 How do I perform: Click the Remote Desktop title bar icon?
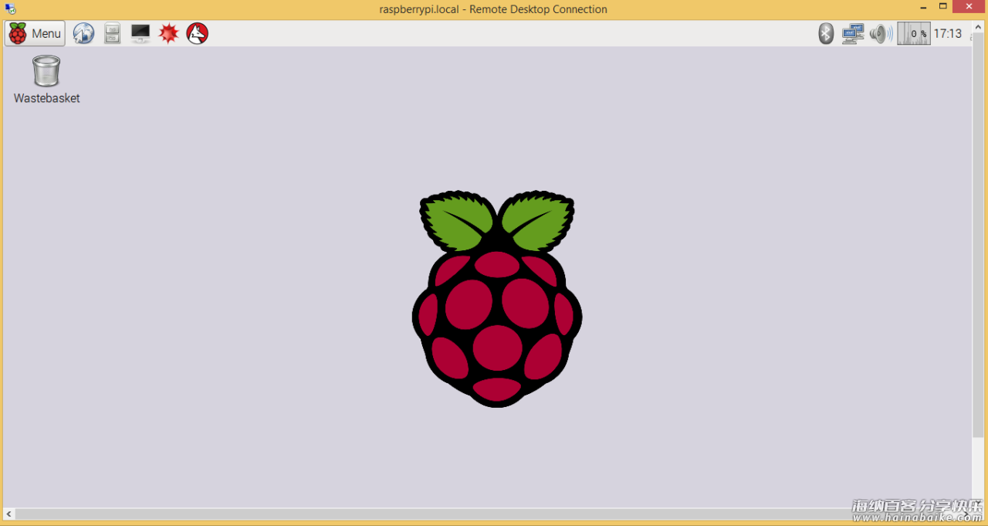click(x=11, y=9)
